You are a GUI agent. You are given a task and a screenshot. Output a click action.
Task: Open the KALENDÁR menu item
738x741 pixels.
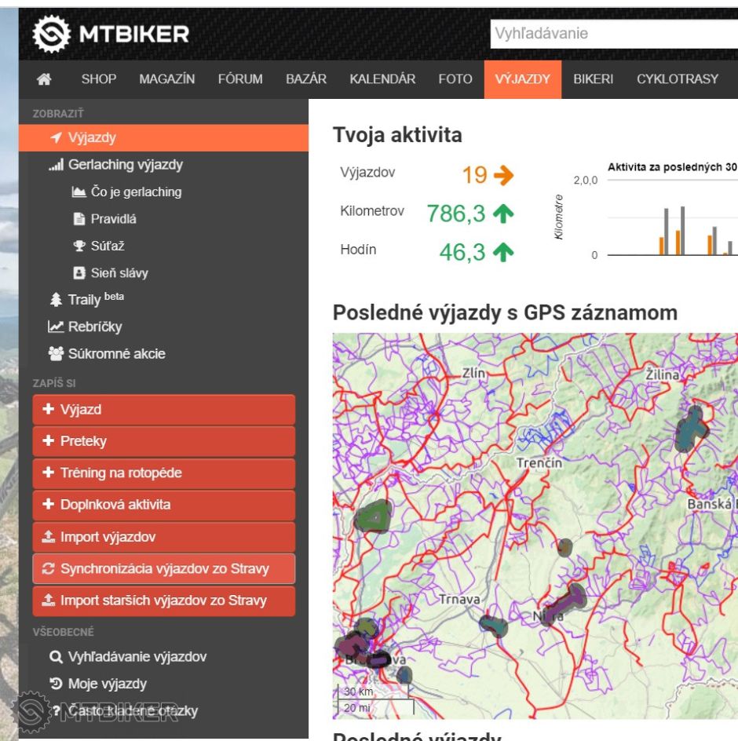tap(382, 78)
